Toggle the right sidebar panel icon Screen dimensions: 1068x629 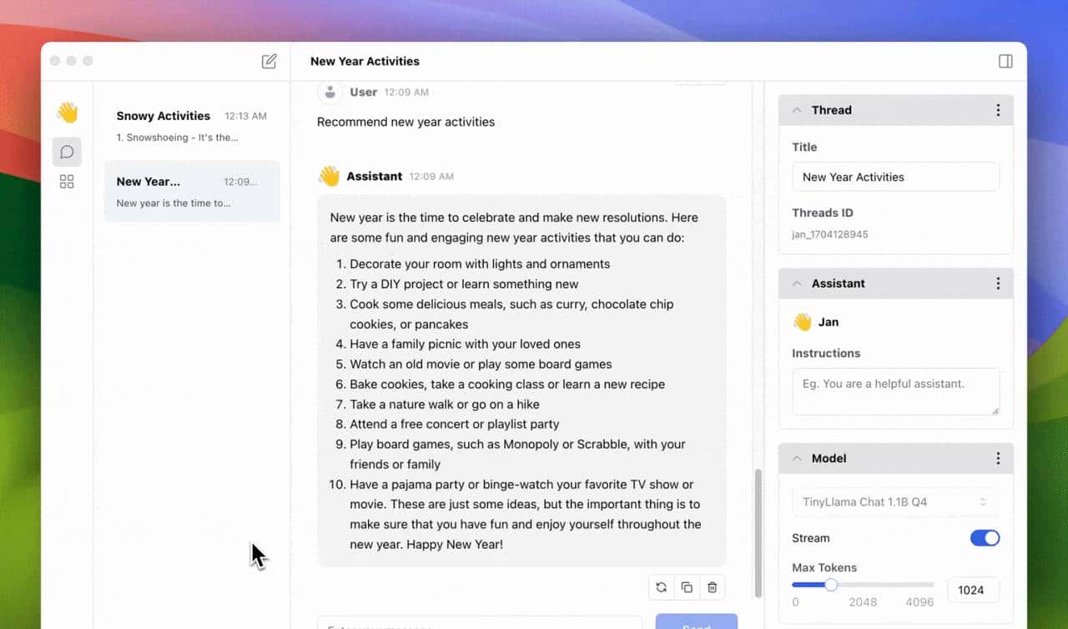coord(1005,61)
